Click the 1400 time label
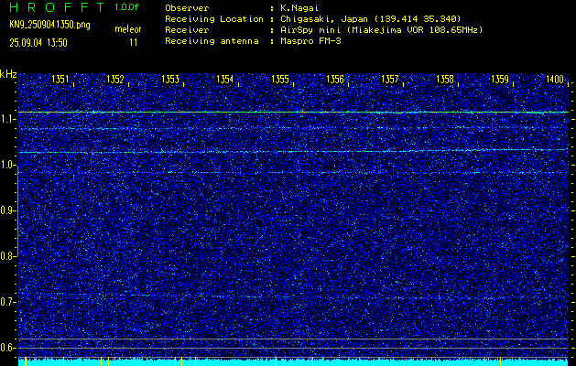The width and height of the screenshot is (576, 366). tap(555, 80)
